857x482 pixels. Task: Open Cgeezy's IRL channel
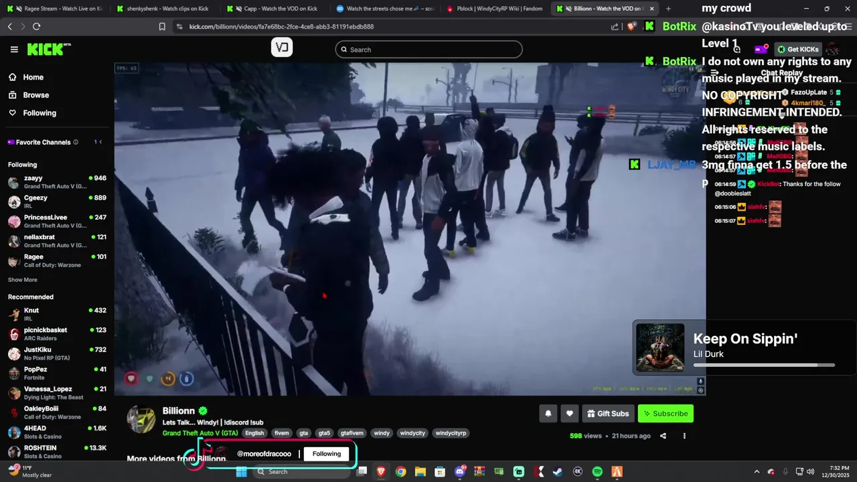click(57, 202)
